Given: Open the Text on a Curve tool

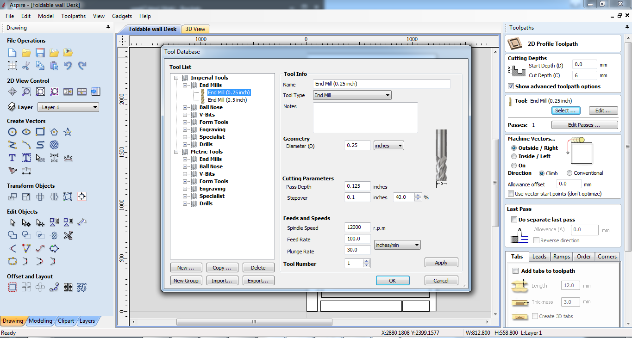Looking at the screenshot, I should click(x=68, y=158).
